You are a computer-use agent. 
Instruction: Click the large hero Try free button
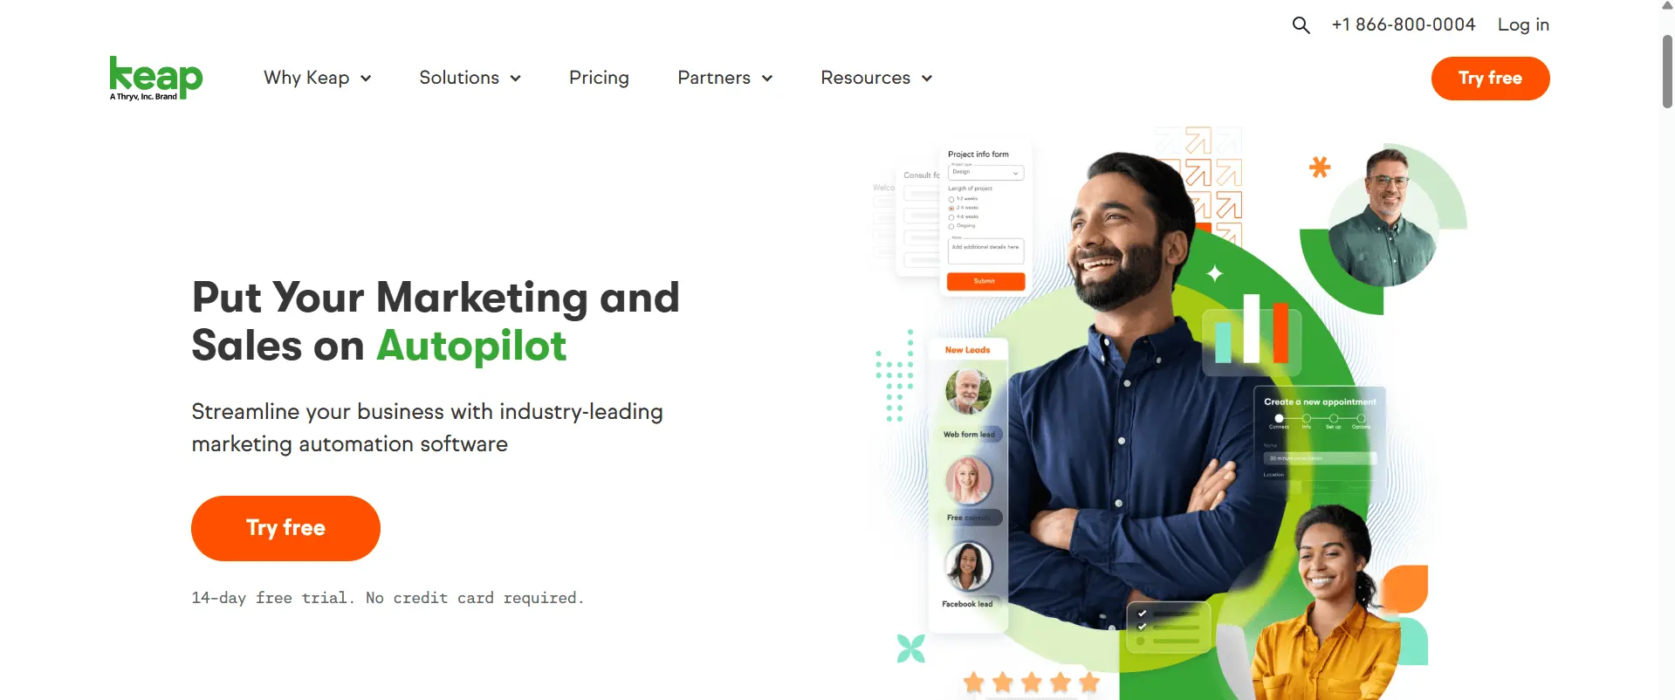point(285,528)
